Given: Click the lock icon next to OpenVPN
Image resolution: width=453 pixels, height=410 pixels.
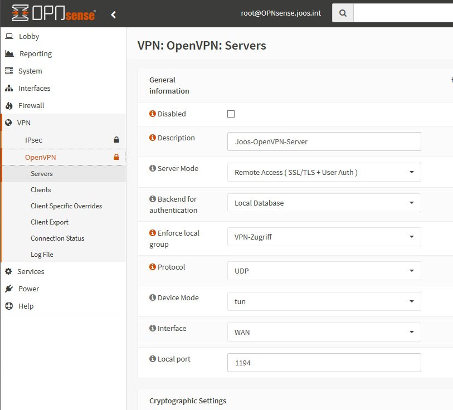Looking at the screenshot, I should coord(116,157).
